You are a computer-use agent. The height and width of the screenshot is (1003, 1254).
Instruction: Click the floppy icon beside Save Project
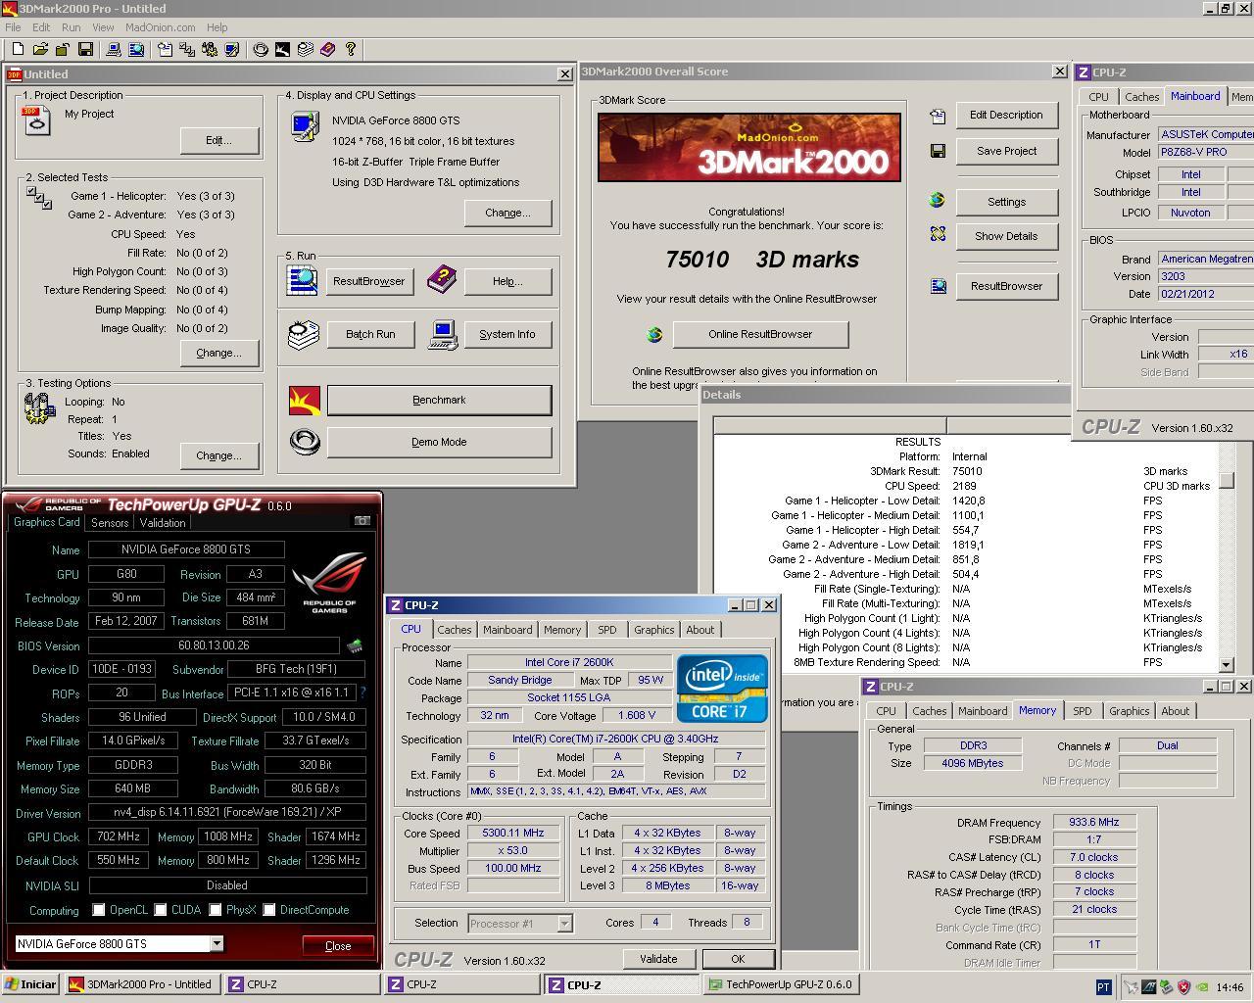(x=938, y=151)
